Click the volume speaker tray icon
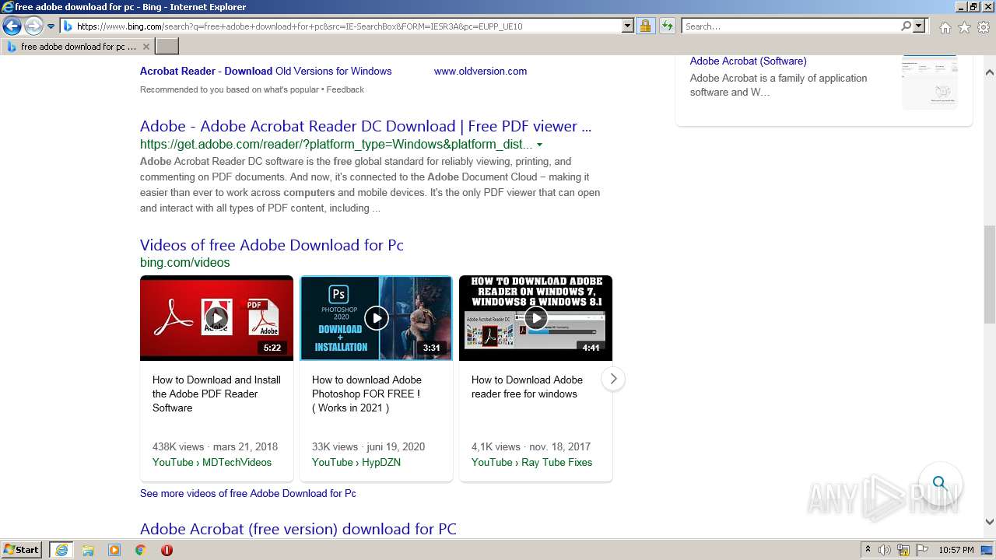Viewport: 996px width, 560px height. pos(885,550)
